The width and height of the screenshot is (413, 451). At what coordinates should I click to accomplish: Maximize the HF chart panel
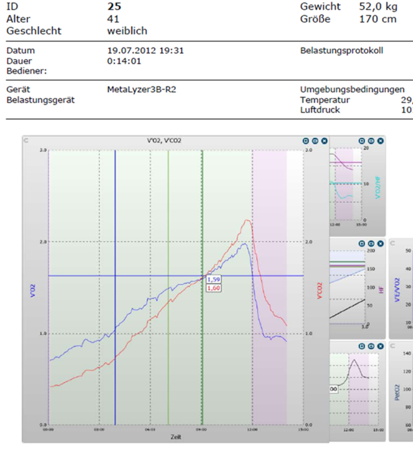(362, 243)
